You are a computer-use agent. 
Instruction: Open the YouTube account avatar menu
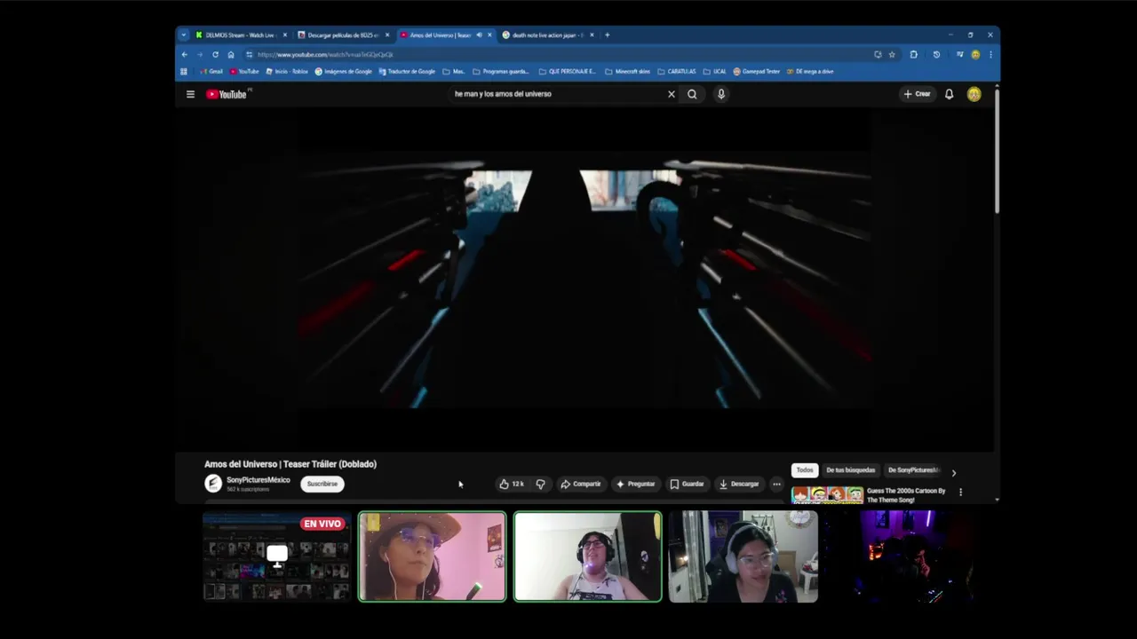(974, 94)
